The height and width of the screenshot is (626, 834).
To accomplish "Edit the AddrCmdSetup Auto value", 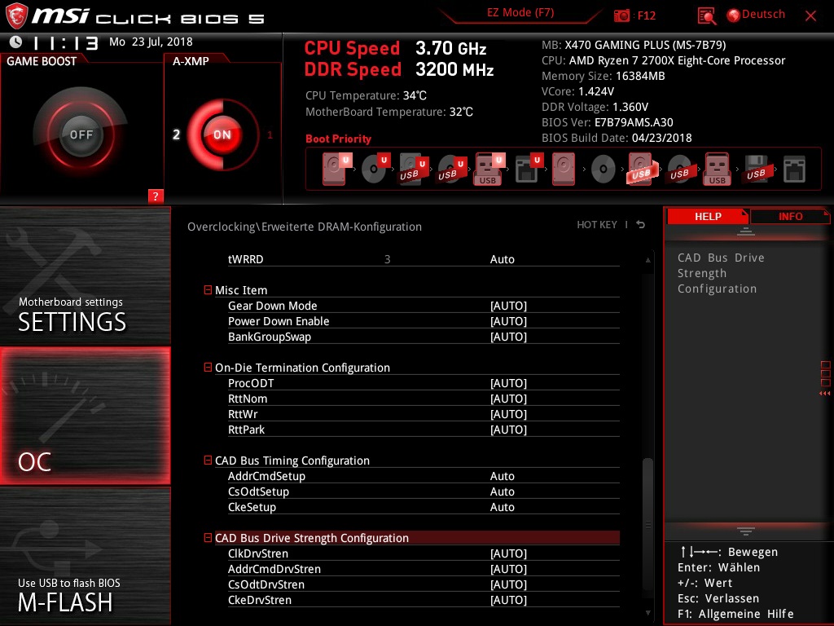I will point(502,476).
